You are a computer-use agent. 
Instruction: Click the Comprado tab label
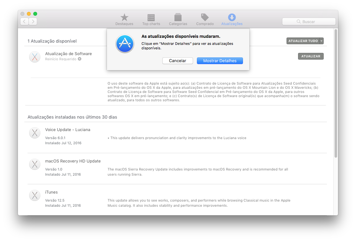(x=205, y=24)
